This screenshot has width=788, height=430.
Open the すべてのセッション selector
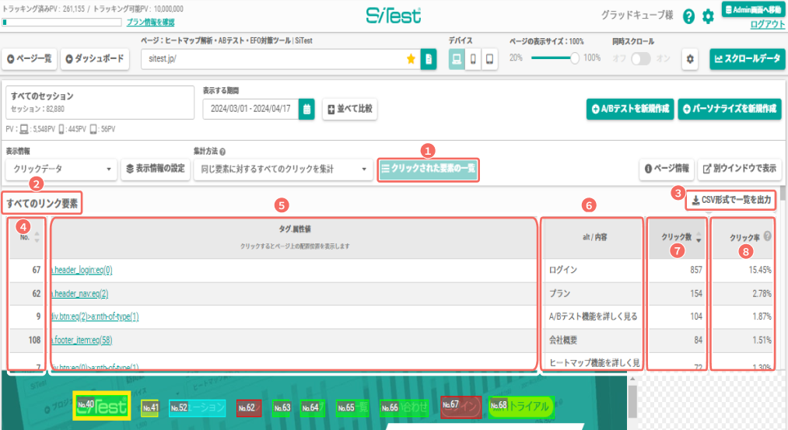point(100,103)
